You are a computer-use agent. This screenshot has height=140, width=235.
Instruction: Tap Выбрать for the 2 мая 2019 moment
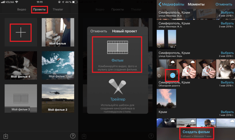227,53
